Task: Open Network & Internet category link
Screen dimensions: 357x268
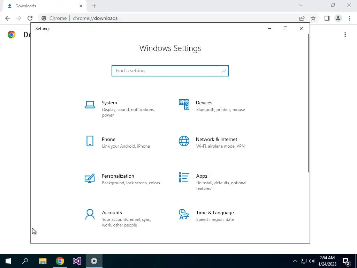Action: tap(217, 139)
